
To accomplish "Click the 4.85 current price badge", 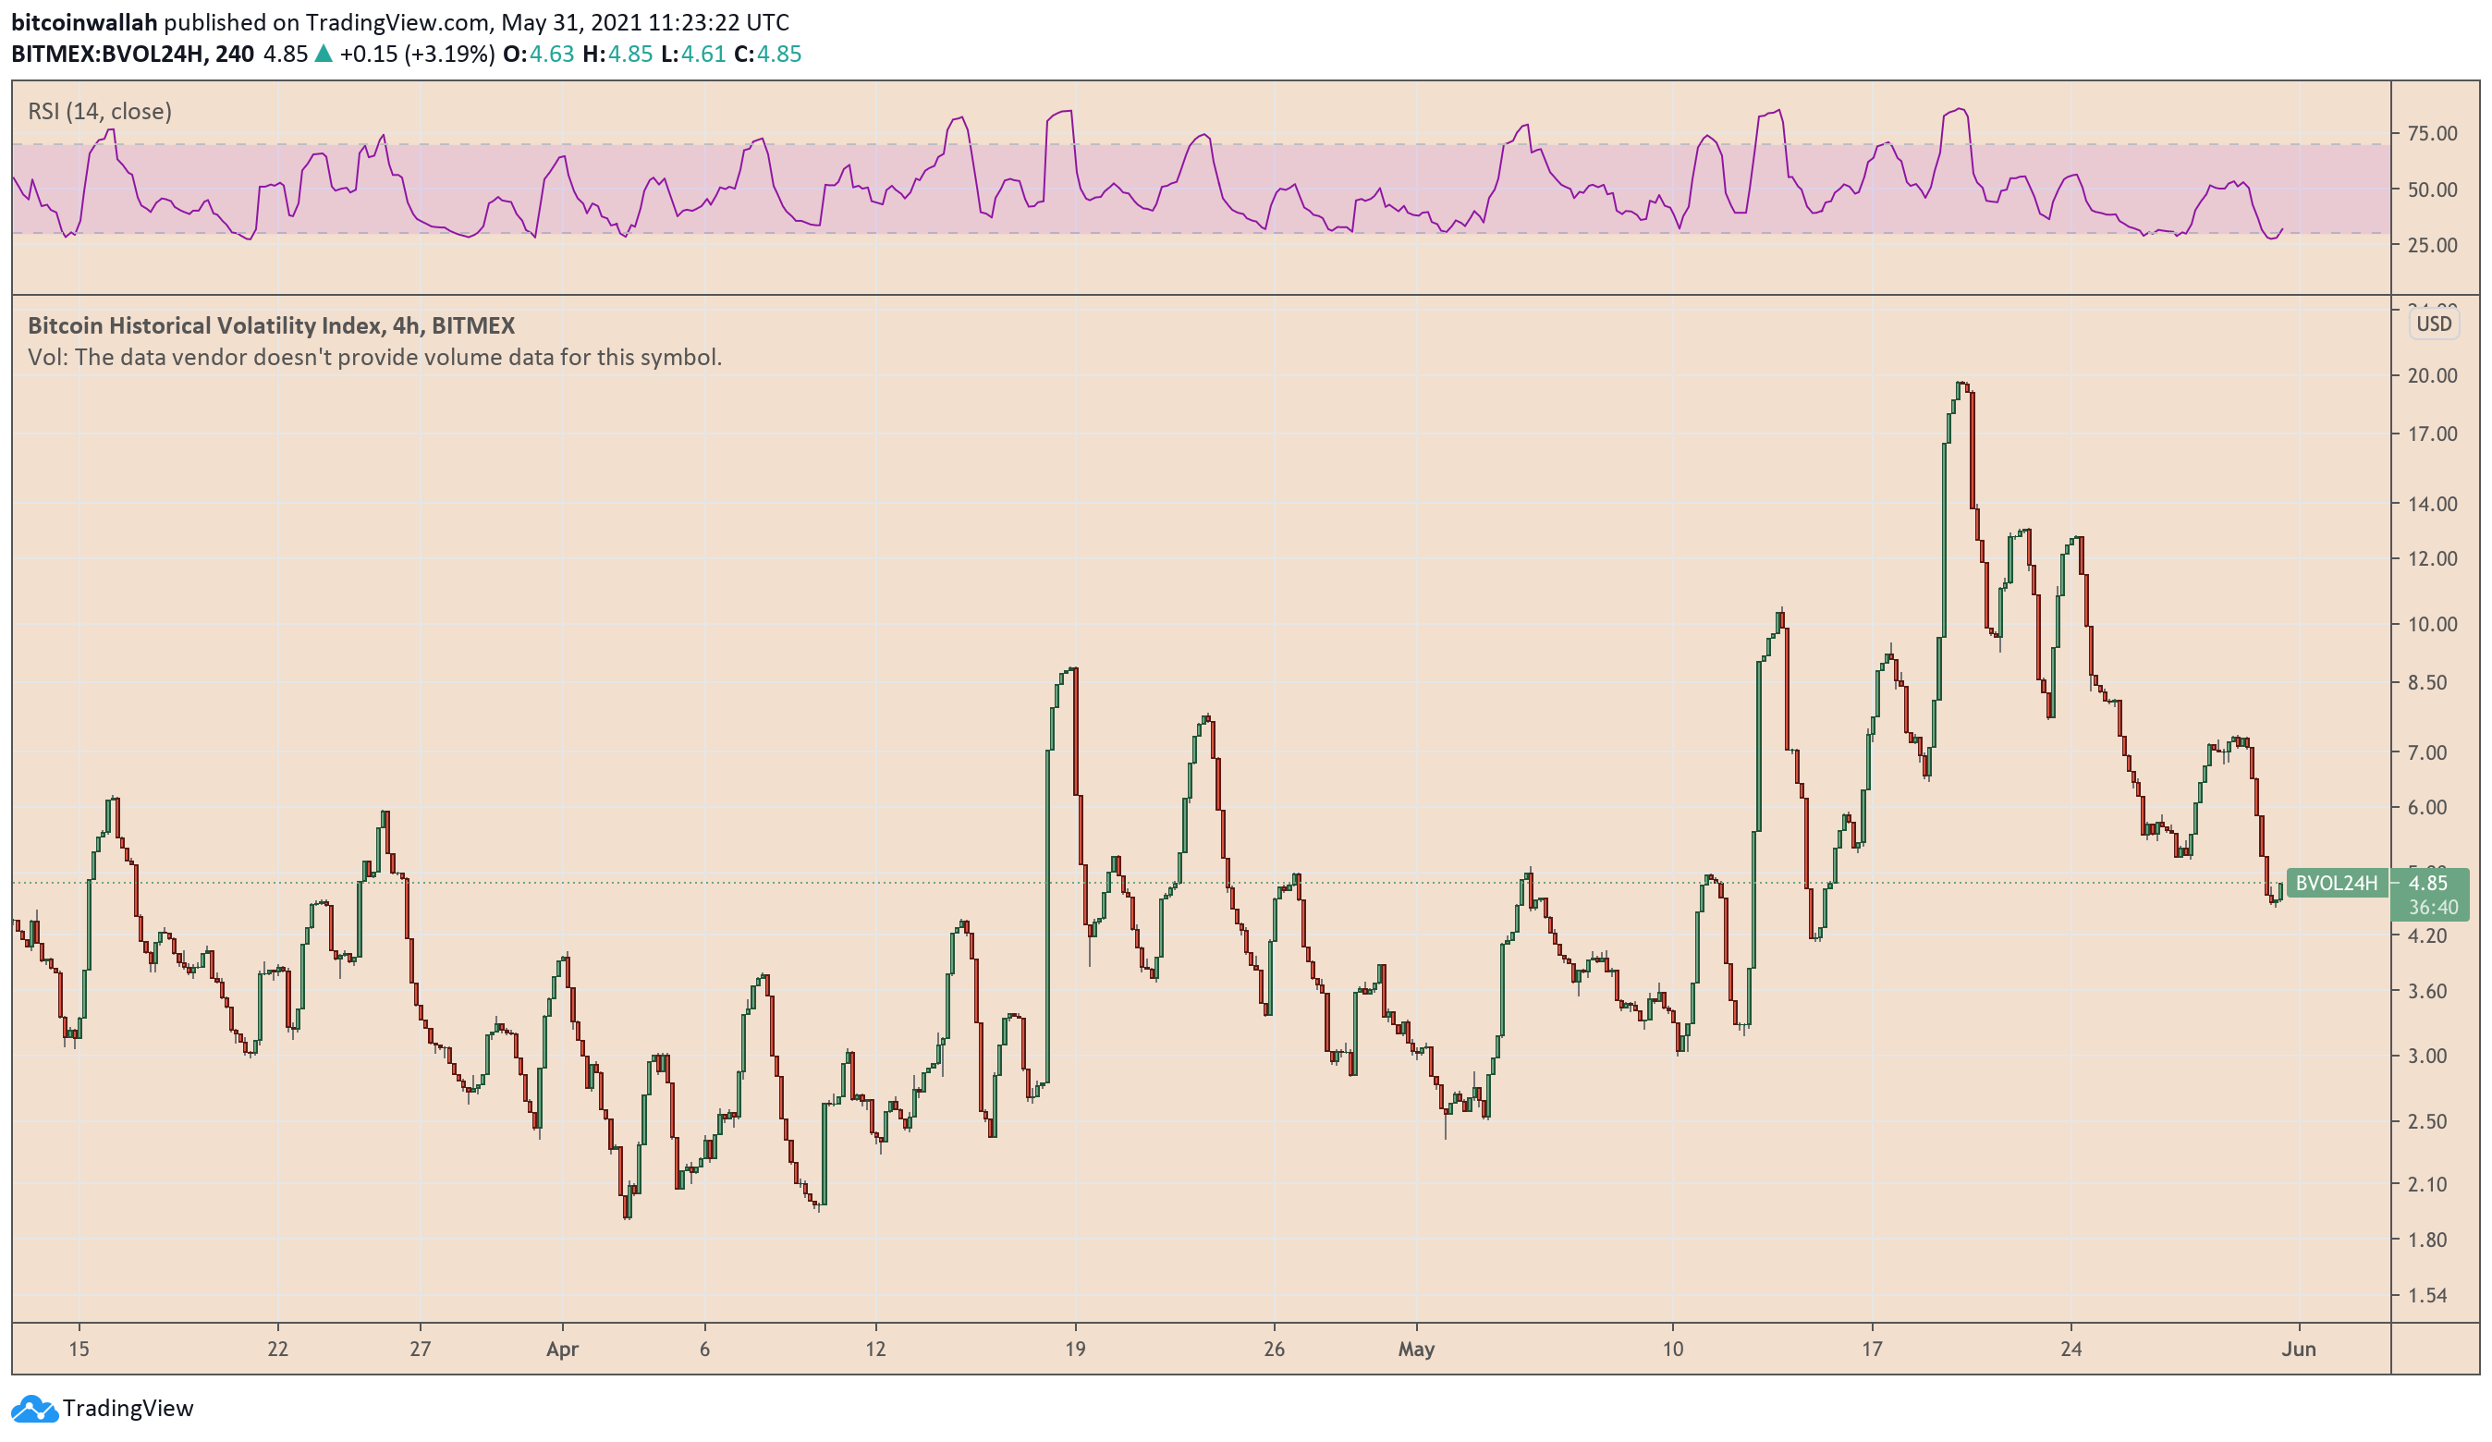I will [2429, 883].
